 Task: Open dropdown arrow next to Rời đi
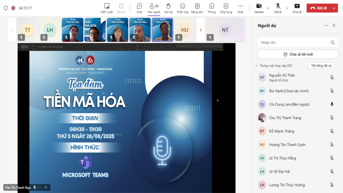pos(334,8)
